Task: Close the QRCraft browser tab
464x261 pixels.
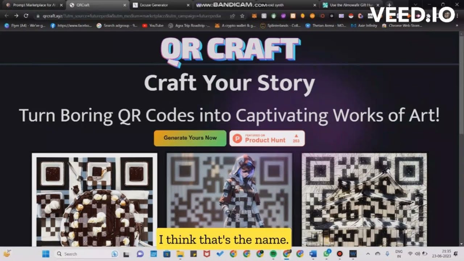Action: coord(125,5)
